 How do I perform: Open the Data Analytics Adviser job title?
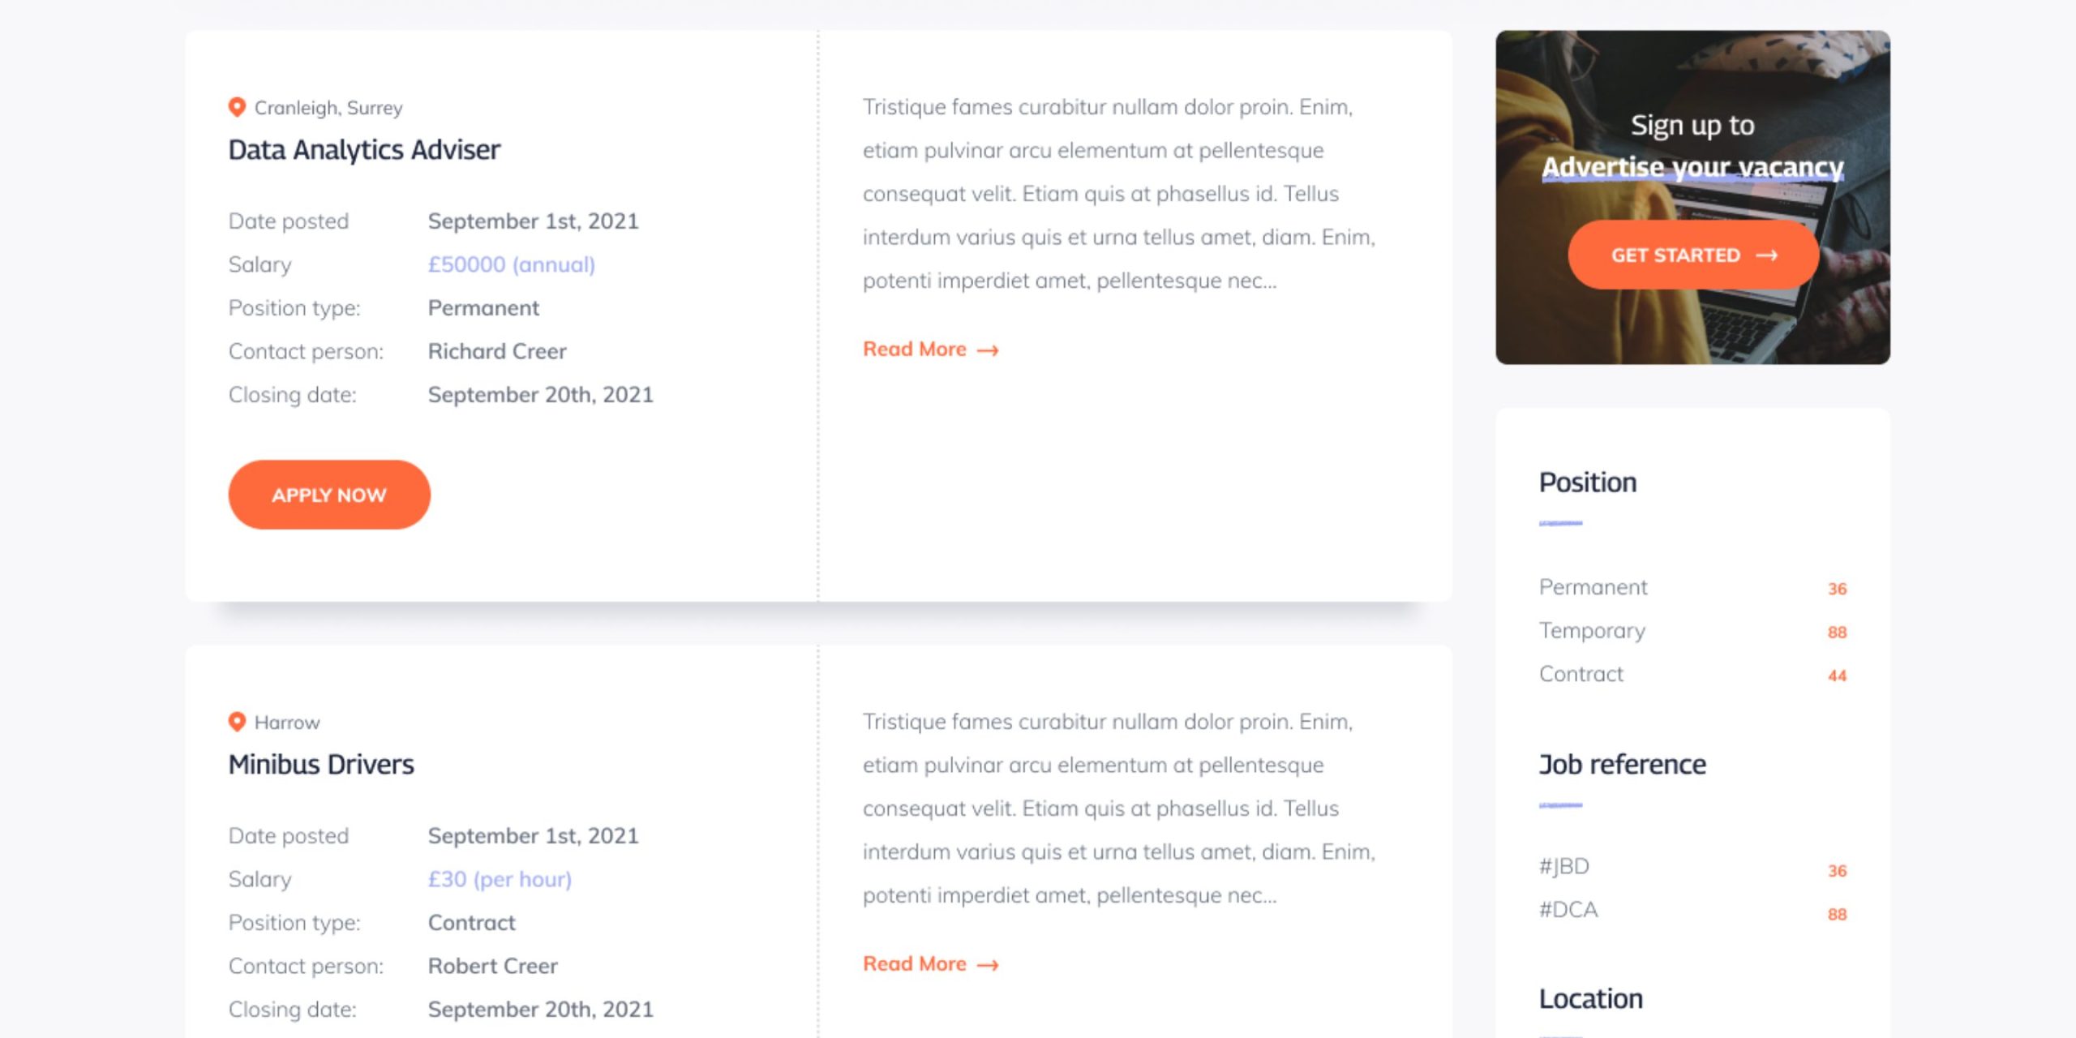click(x=364, y=150)
